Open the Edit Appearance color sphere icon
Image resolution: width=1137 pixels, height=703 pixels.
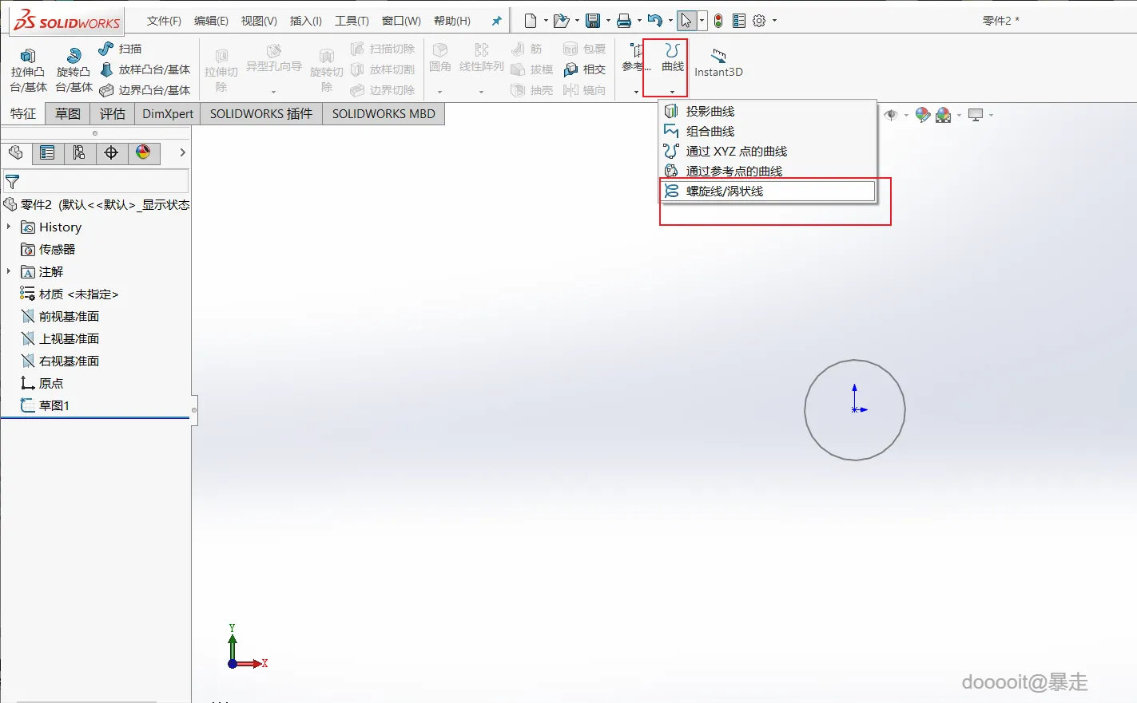(x=923, y=115)
